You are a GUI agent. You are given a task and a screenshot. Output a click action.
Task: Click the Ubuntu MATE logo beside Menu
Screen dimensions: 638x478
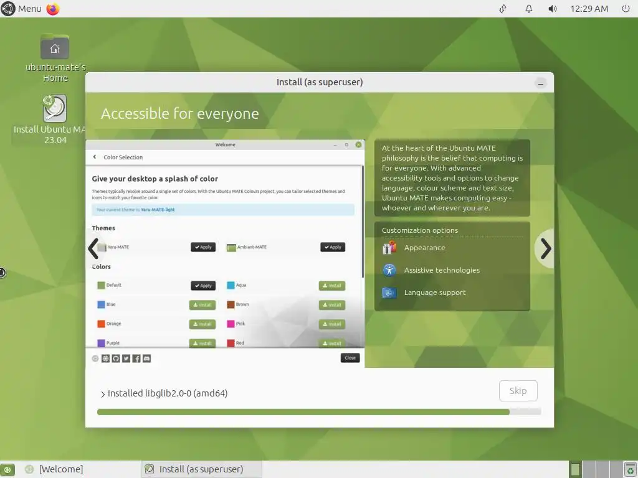(7, 9)
